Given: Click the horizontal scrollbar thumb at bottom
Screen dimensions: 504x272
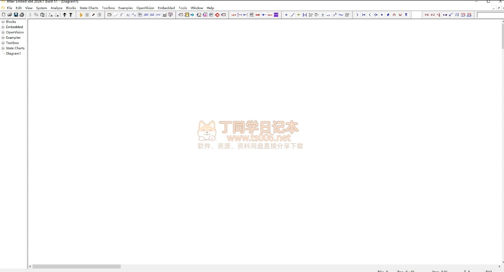Looking at the screenshot, I should pos(77,266).
